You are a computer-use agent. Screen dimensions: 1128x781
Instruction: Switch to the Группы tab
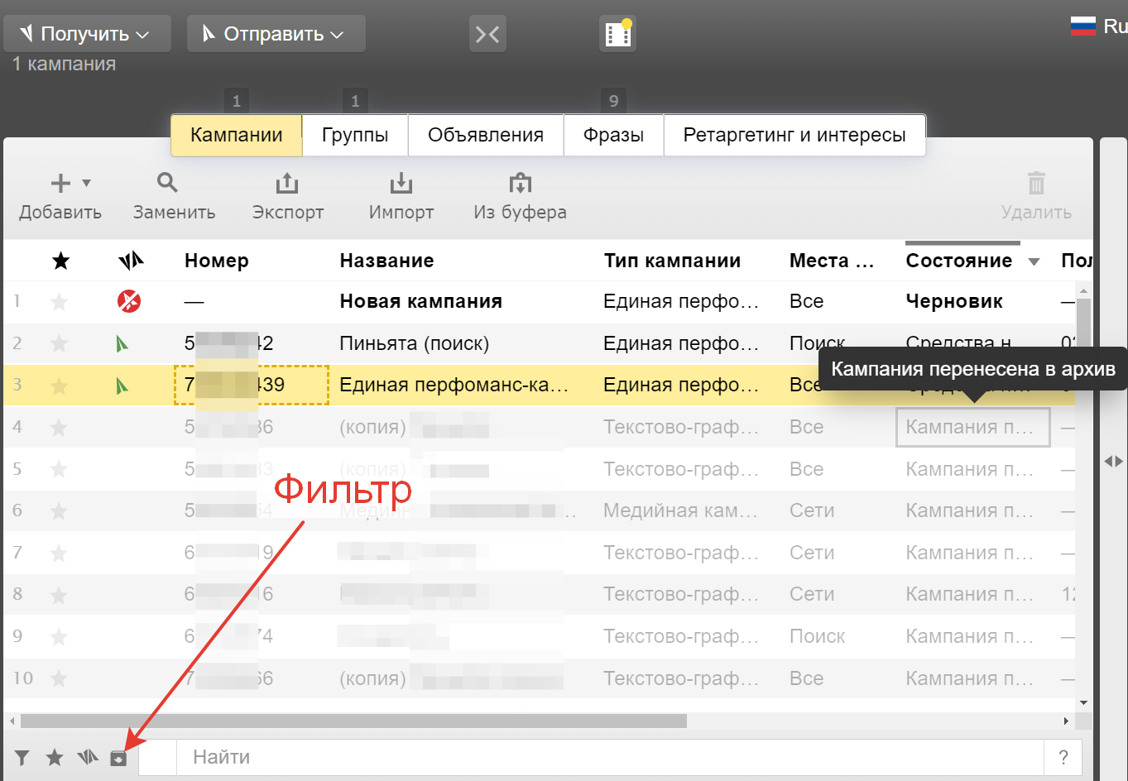(x=355, y=135)
